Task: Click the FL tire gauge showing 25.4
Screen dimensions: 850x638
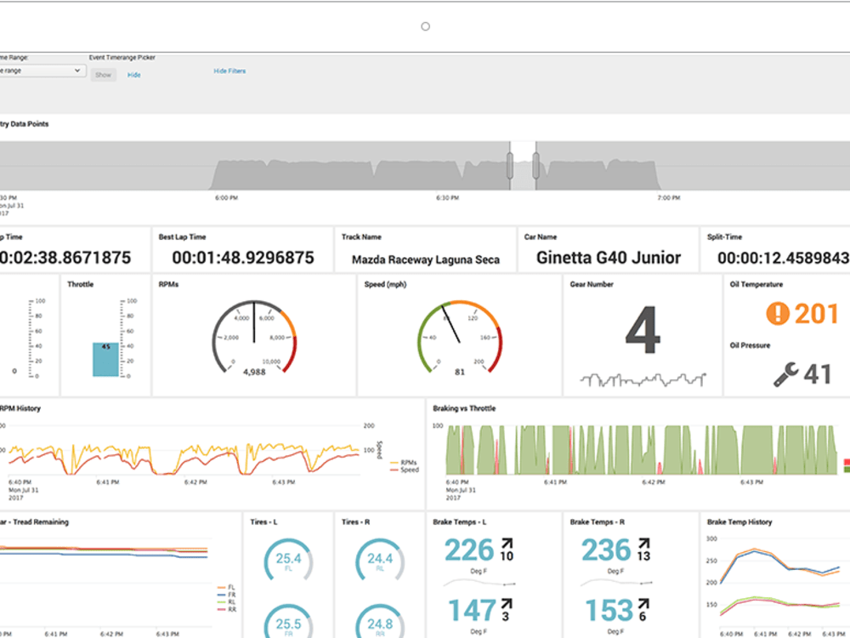Action: (x=290, y=560)
